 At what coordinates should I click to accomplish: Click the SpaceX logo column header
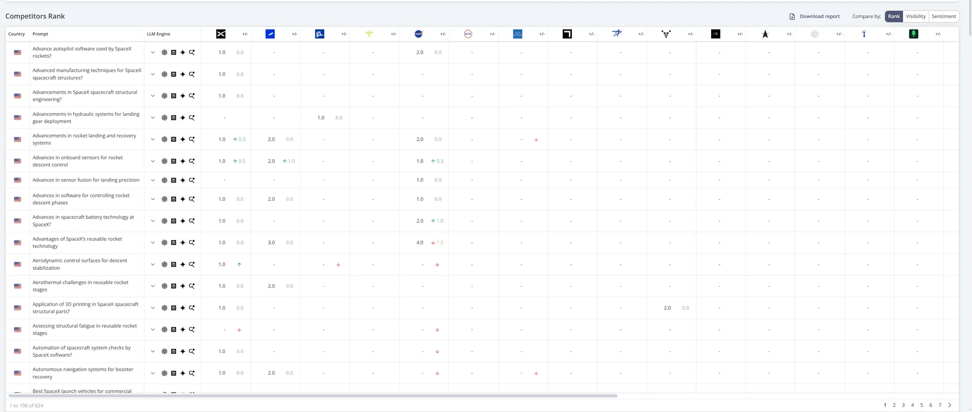tap(221, 34)
